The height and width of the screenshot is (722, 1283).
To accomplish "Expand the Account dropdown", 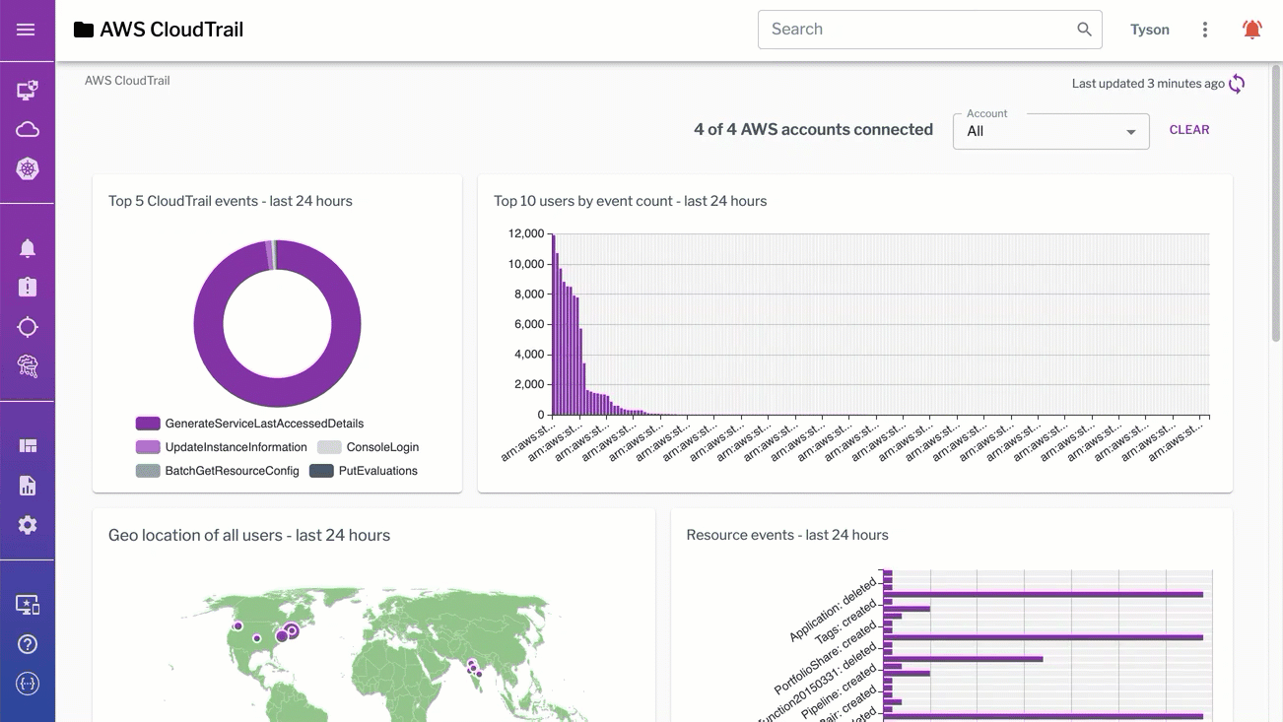I will pos(1050,131).
